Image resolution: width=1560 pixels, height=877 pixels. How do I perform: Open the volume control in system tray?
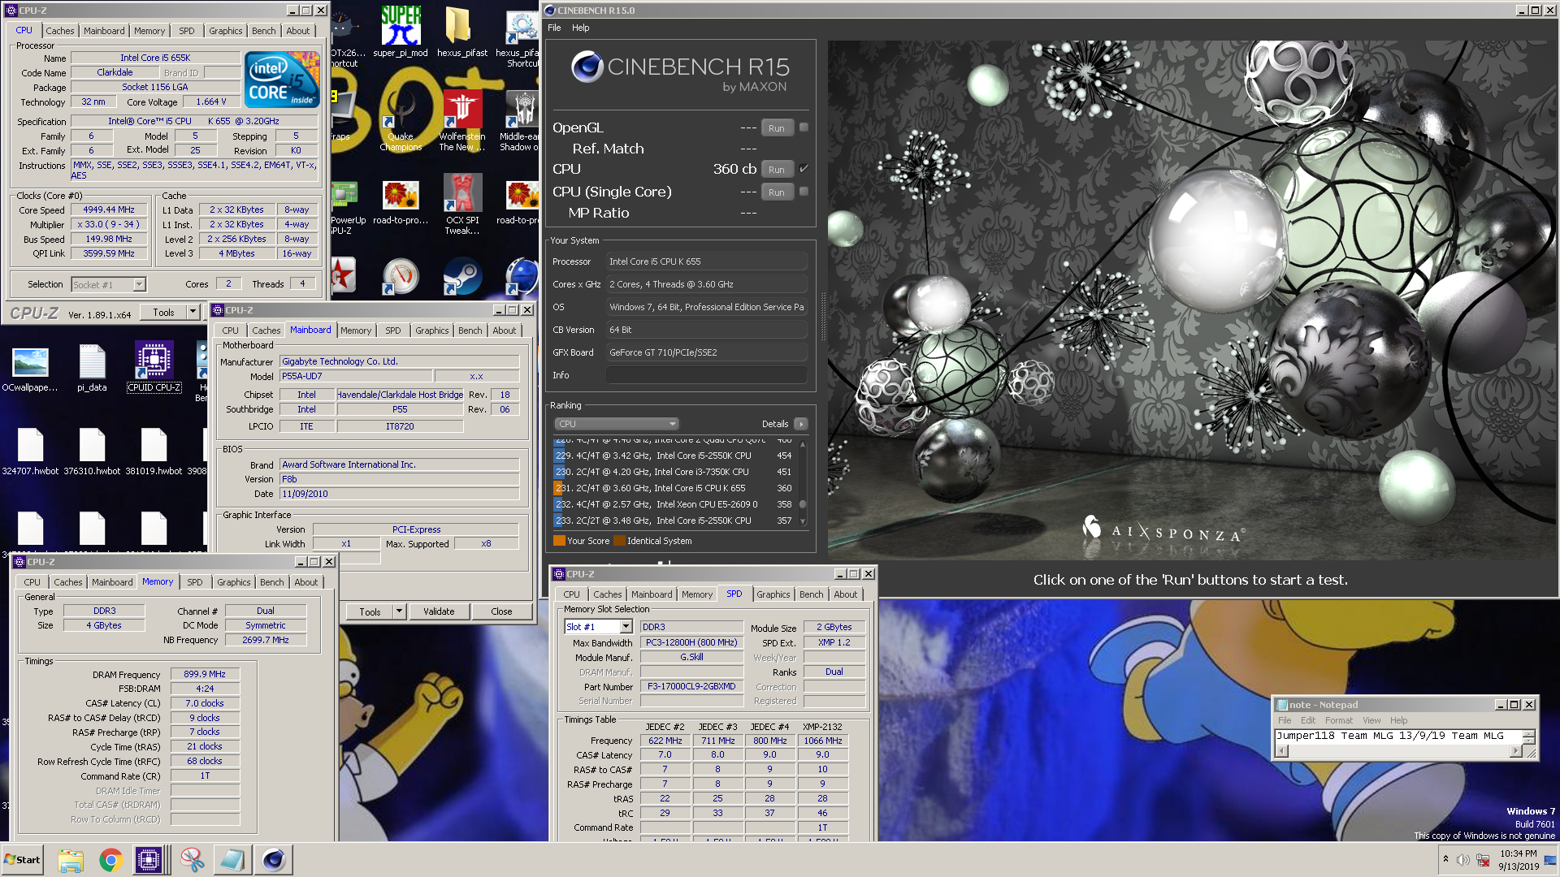[1462, 860]
